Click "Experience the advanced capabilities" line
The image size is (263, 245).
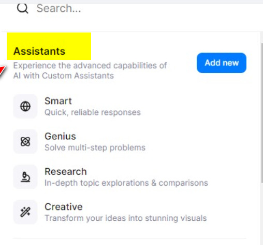click(x=90, y=66)
